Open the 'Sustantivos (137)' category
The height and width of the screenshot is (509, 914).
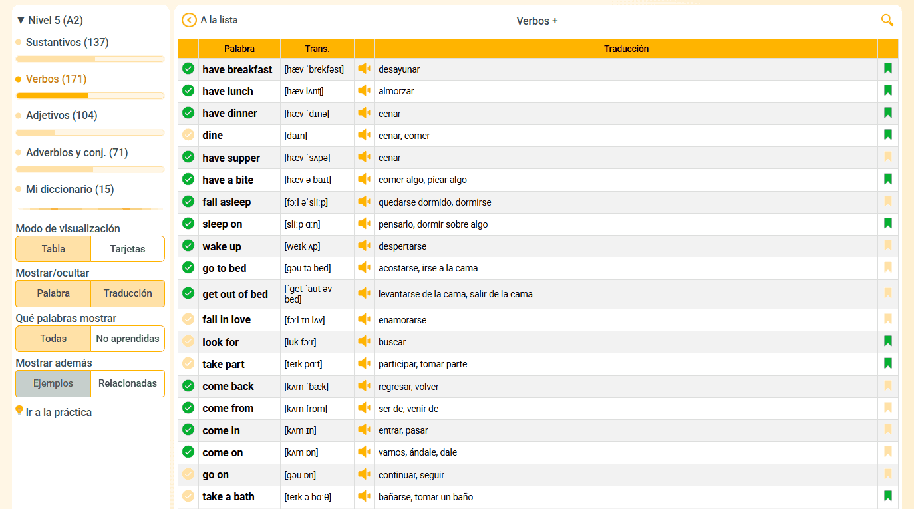[x=67, y=42]
